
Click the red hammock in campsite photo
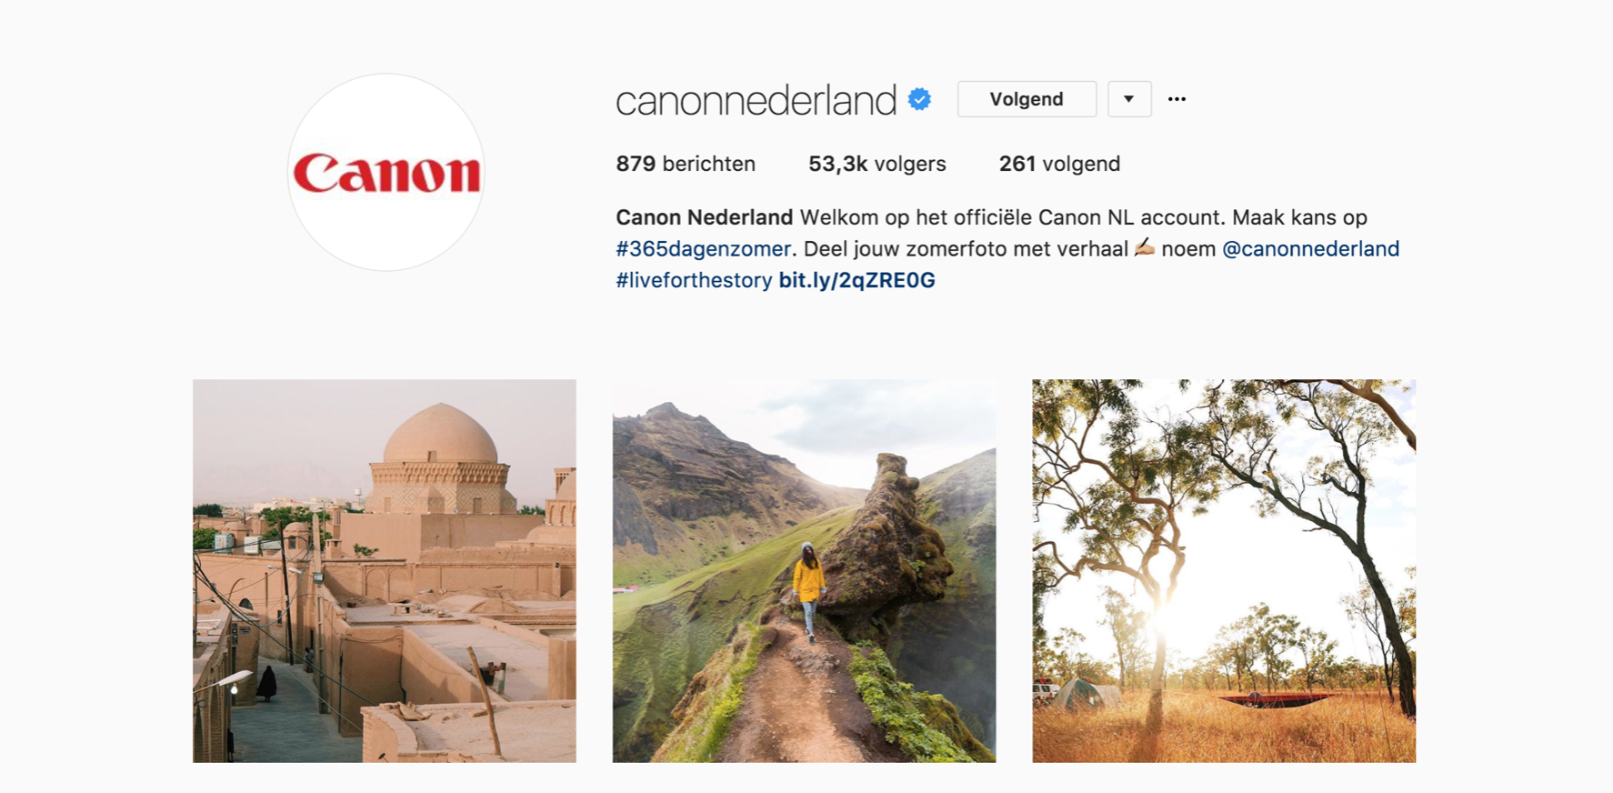tap(1277, 699)
